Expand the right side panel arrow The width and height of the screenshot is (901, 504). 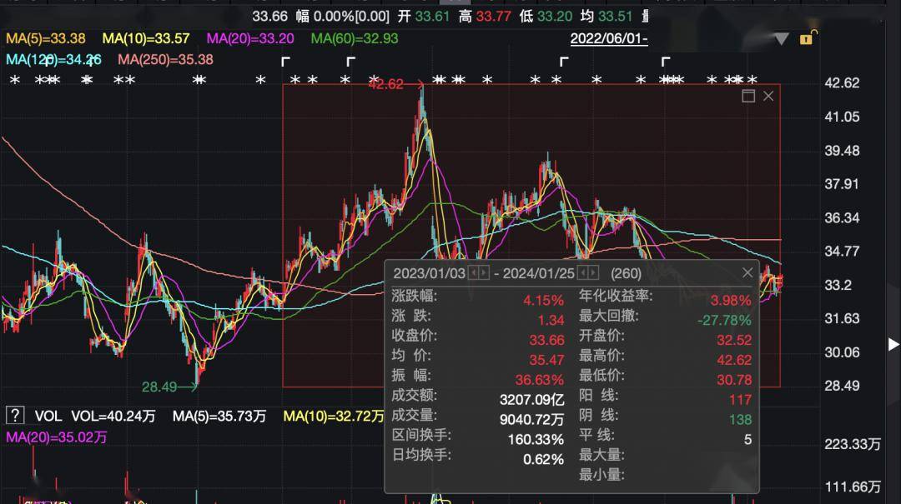(x=893, y=344)
